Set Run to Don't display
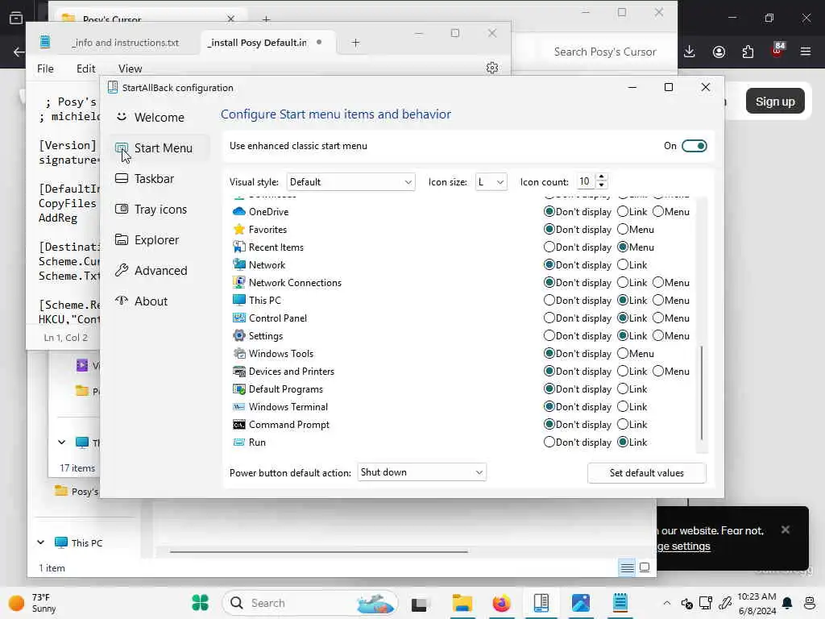The image size is (825, 619). 549,442
